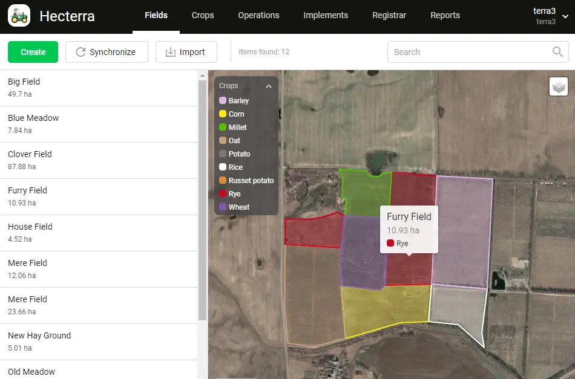Click the Hecterra tractor logo icon

coord(19,15)
